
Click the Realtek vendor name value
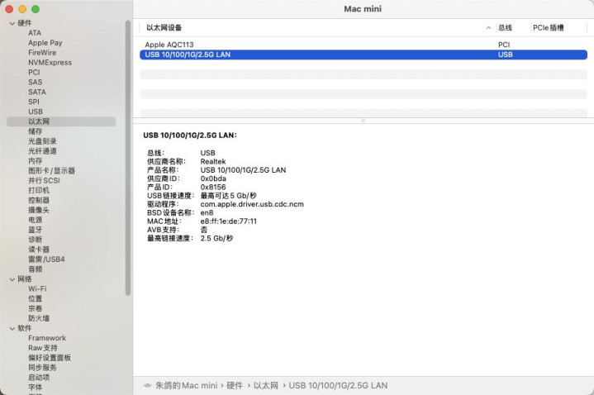[x=213, y=161]
